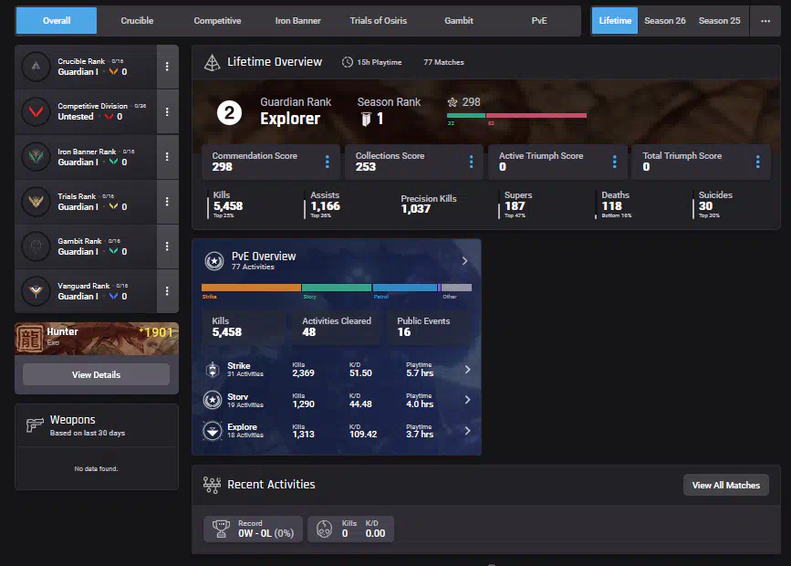This screenshot has width=791, height=566.
Task: Click the Story activity icon
Action: pos(213,400)
